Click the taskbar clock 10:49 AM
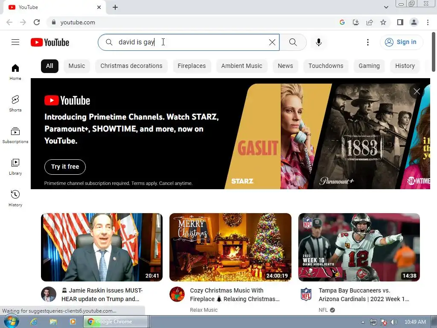Image resolution: width=437 pixels, height=328 pixels. (415, 322)
